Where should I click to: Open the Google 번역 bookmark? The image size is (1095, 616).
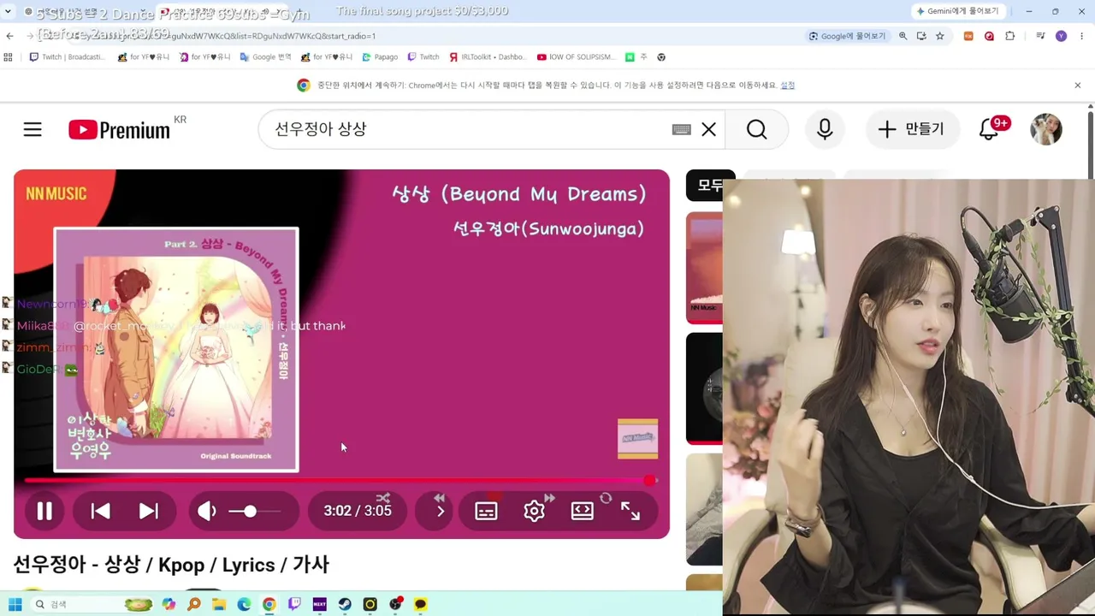pyautogui.click(x=266, y=57)
